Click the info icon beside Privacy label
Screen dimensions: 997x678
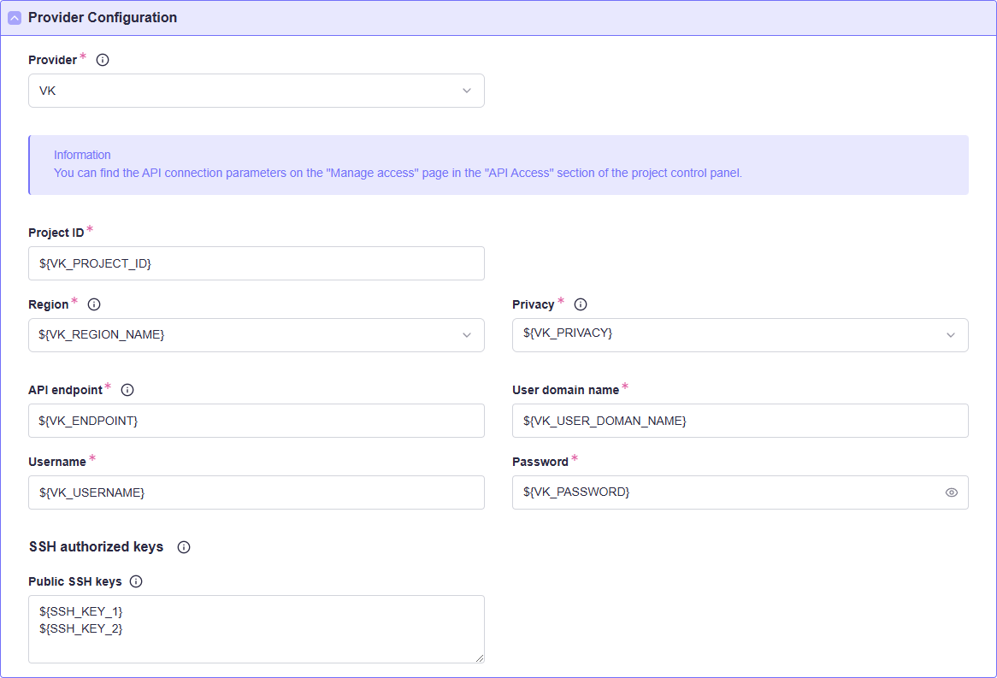(x=581, y=304)
